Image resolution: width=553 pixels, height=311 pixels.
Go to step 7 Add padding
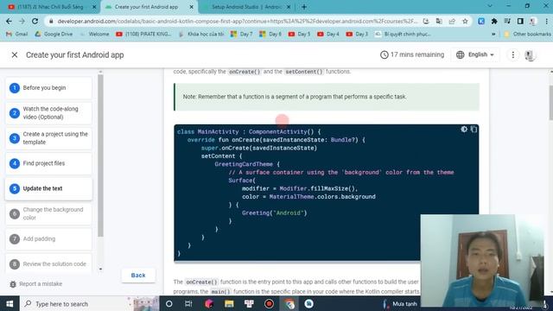48,238
